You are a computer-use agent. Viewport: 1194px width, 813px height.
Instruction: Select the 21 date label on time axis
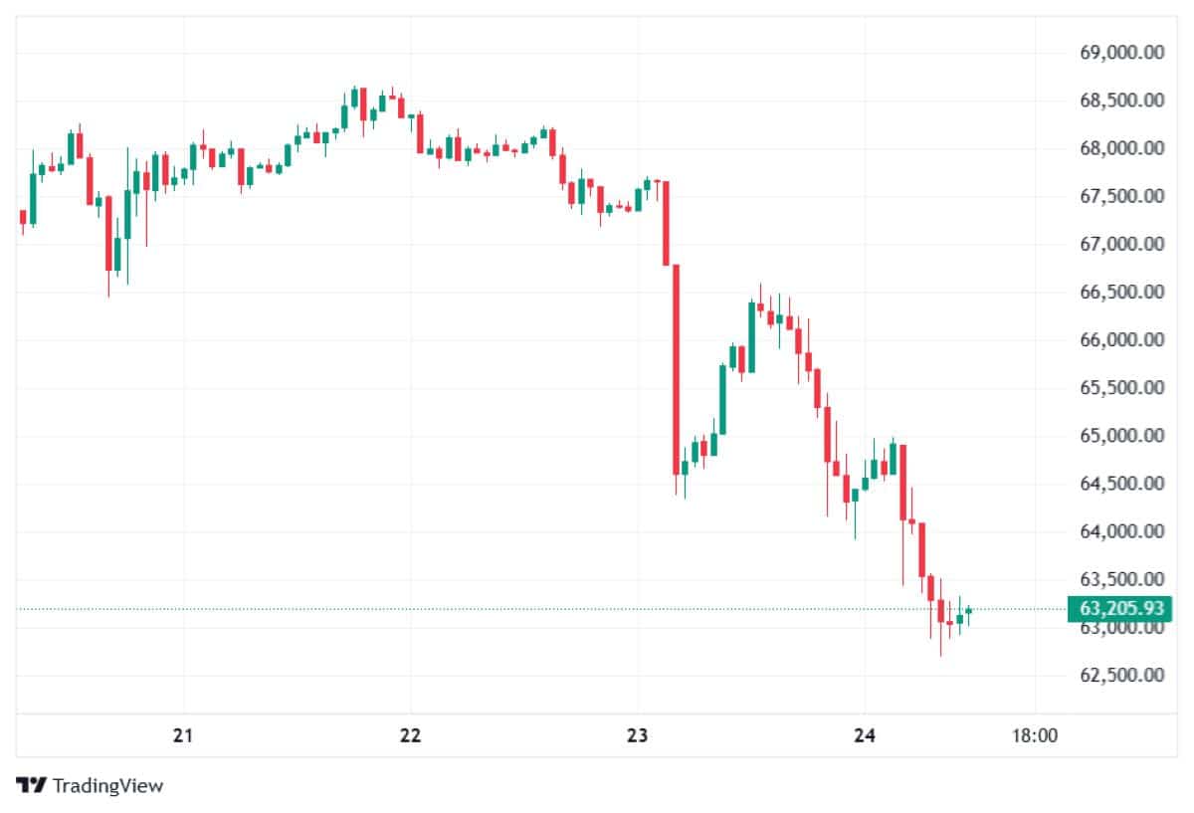(x=182, y=736)
